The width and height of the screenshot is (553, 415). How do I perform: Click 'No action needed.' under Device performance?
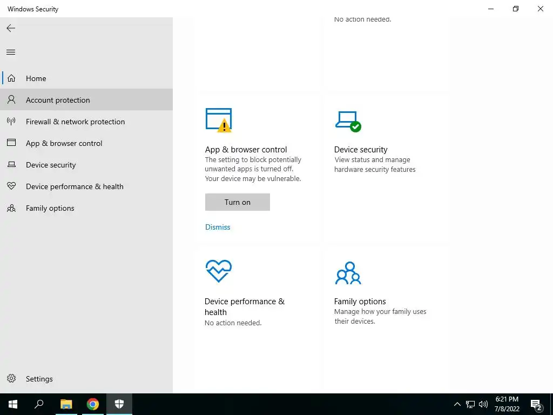click(x=233, y=323)
